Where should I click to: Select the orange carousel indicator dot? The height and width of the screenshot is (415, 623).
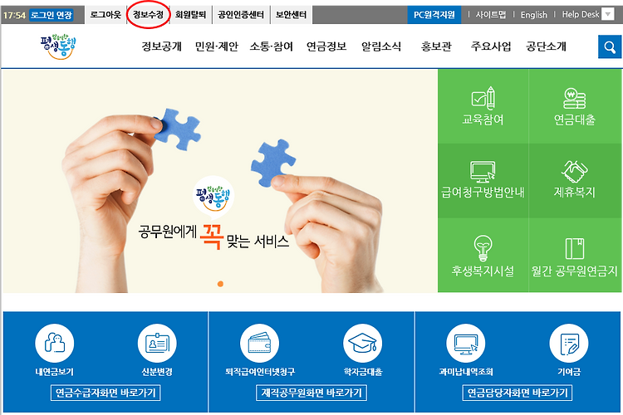pos(220,284)
